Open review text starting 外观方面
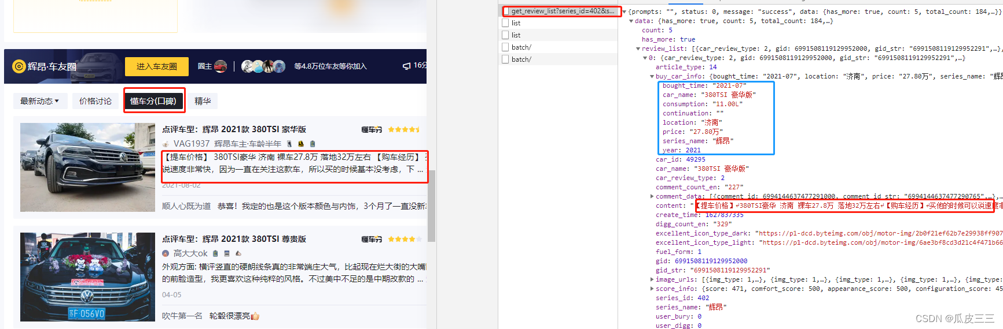This screenshot has height=329, width=1003. point(295,273)
